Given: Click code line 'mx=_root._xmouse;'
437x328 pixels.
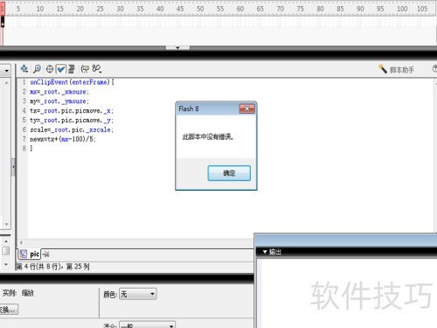Looking at the screenshot, I should tap(59, 92).
